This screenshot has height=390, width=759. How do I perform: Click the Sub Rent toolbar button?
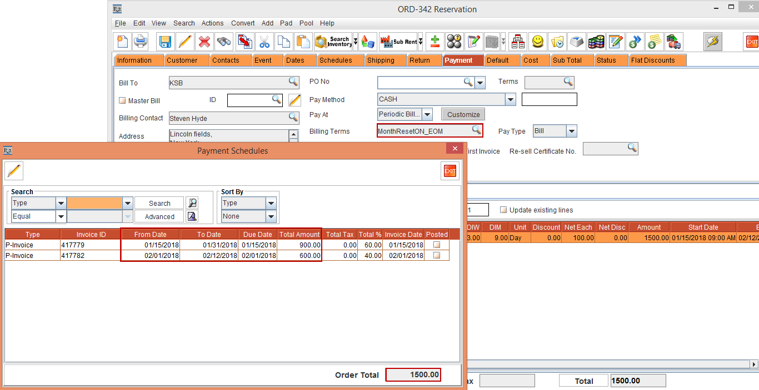[x=398, y=42]
